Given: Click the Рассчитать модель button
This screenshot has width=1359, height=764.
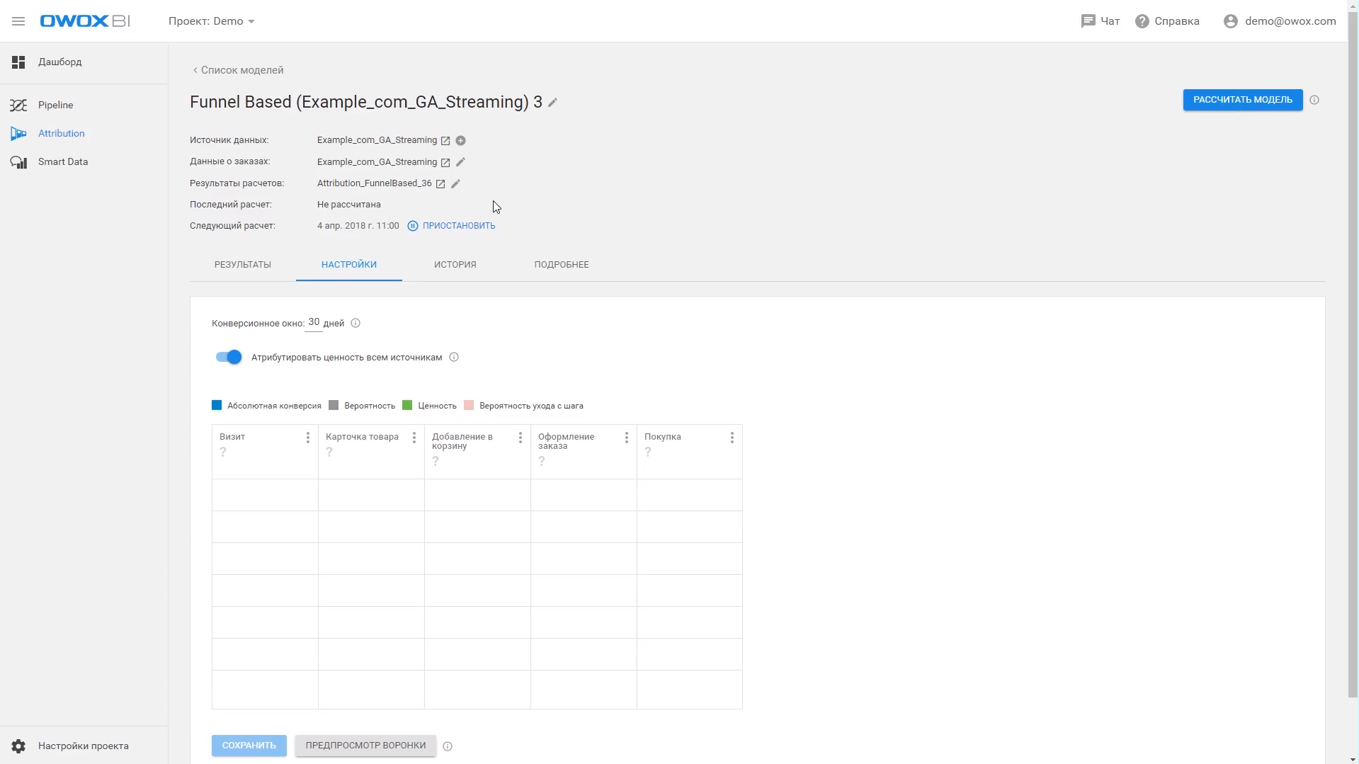Looking at the screenshot, I should (x=1242, y=100).
